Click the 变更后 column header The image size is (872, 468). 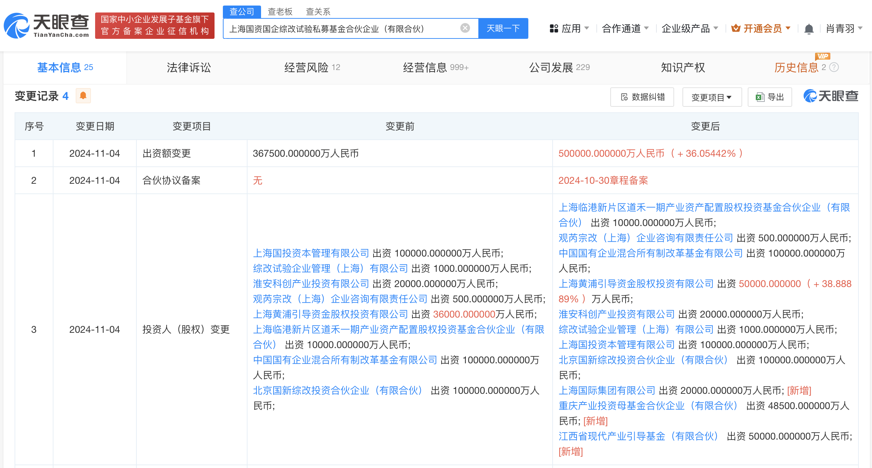tap(705, 126)
